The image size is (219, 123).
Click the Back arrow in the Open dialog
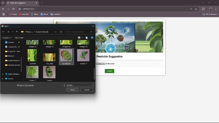click(3, 32)
